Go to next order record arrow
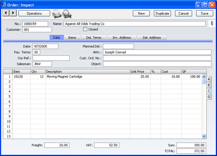The image size is (217, 156). click(13, 13)
